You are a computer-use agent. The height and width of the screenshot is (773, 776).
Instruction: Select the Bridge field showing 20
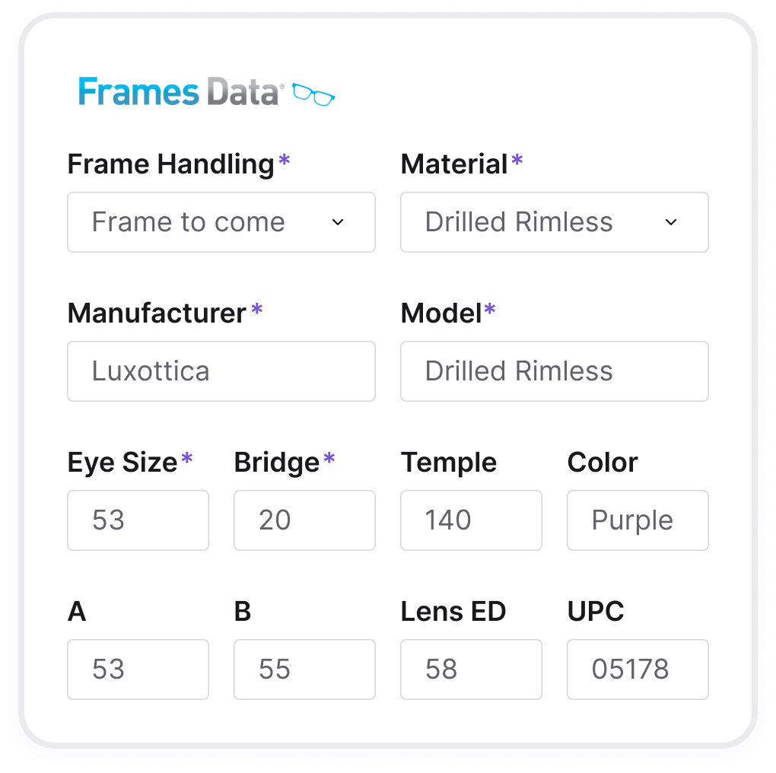(x=304, y=520)
